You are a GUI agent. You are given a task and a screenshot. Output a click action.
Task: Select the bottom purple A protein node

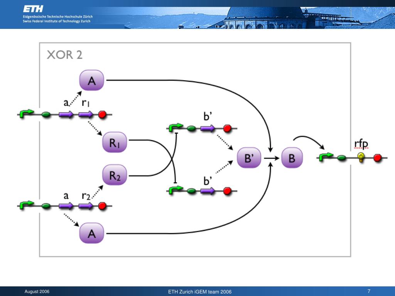tap(91, 233)
